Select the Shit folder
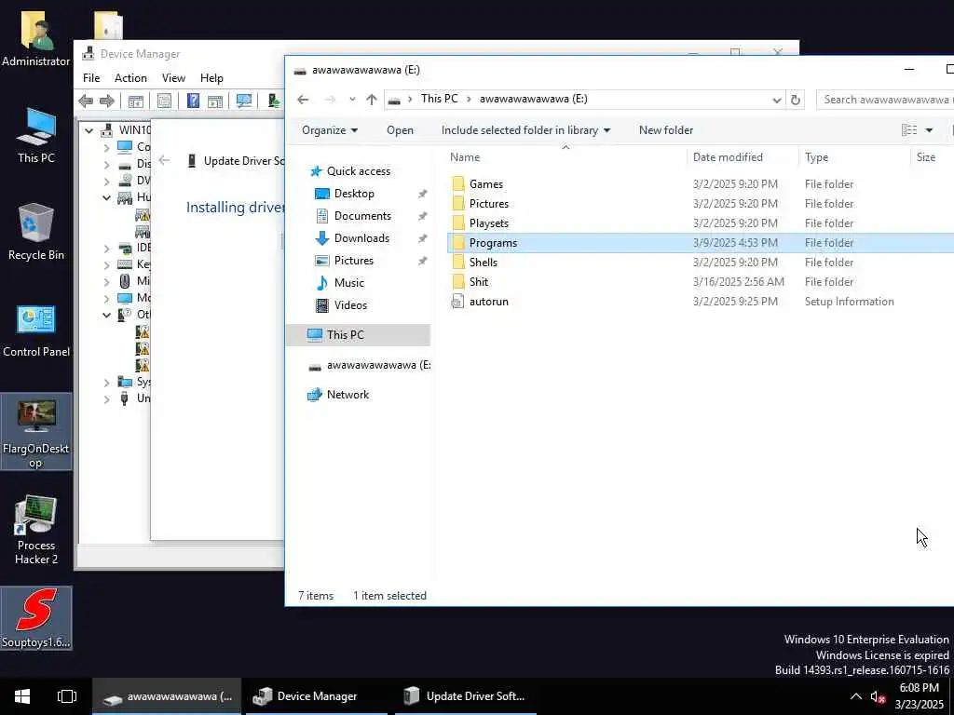Screen dimensions: 954x715 pos(479,281)
